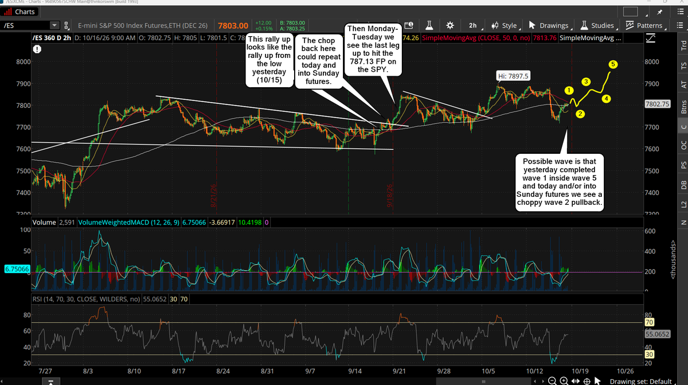688x385 pixels.
Task: Select the Charts tab
Action: click(21, 11)
